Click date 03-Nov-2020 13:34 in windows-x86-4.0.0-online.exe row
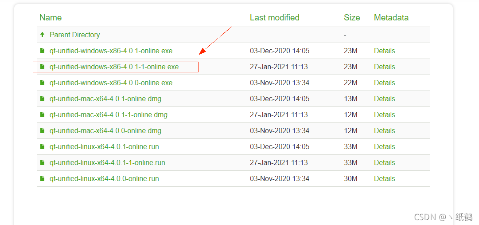The width and height of the screenshot is (479, 225). coord(280,83)
